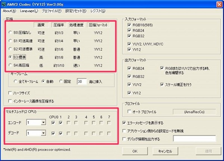The image size is (224, 161).
Task: Uncheck CPU 1 for デコード
Action: [x=60, y=133]
